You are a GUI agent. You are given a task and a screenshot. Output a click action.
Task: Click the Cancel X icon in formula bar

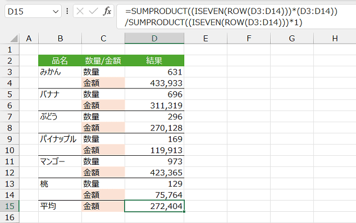[x=80, y=11]
